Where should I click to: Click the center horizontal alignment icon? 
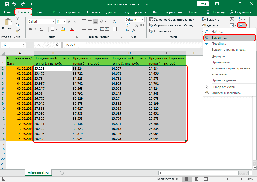90,29
